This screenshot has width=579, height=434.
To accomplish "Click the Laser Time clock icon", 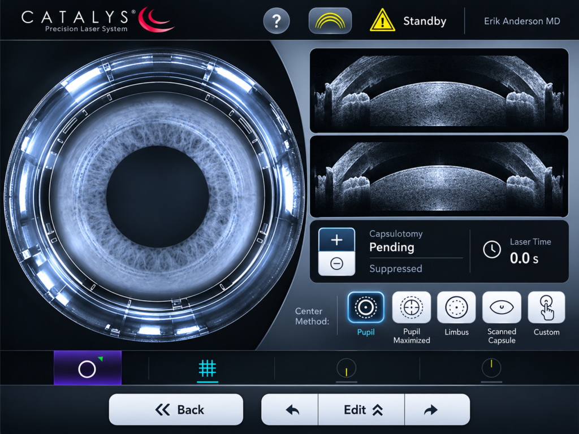I will [x=492, y=250].
